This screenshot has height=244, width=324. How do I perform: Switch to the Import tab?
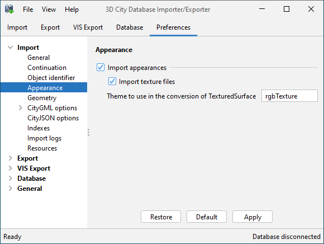pos(17,27)
